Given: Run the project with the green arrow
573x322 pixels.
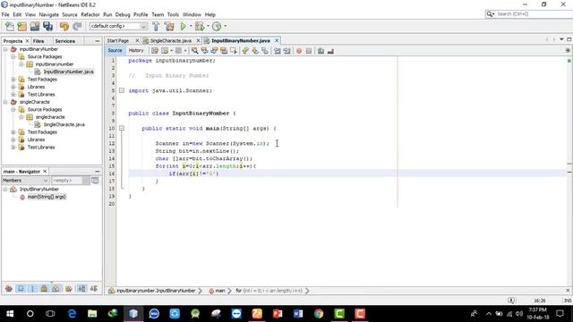Looking at the screenshot, I should pyautogui.click(x=184, y=26).
